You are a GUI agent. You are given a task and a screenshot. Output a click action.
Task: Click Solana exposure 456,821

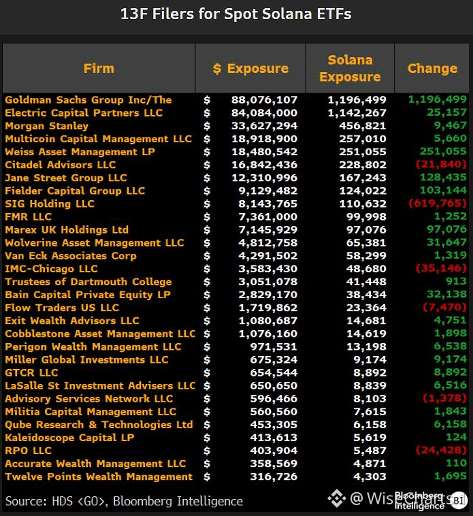[x=363, y=126]
